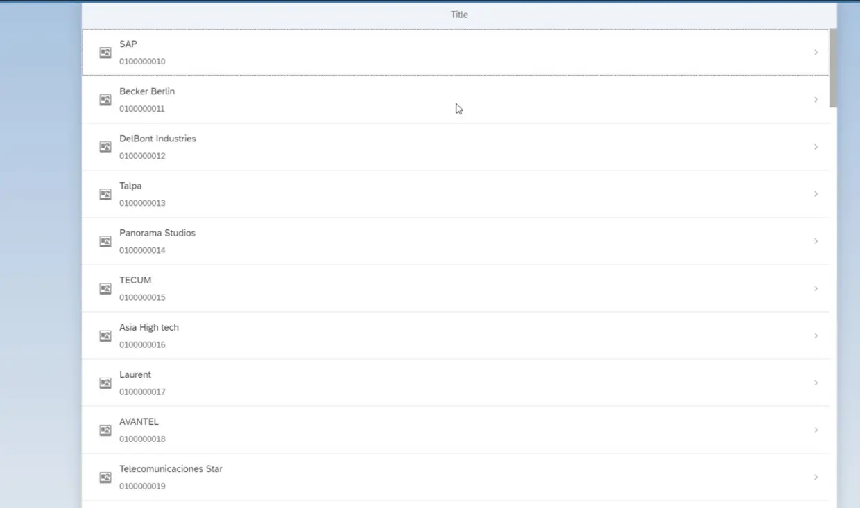Select the Panorama Studios company name

(x=157, y=232)
